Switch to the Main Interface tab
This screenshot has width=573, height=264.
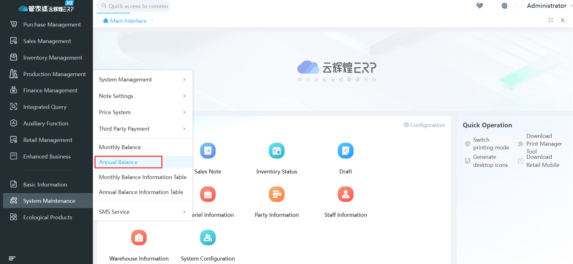click(125, 21)
